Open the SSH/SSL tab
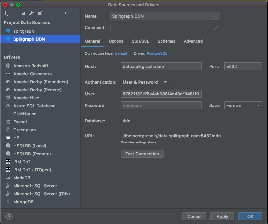 [x=140, y=41]
